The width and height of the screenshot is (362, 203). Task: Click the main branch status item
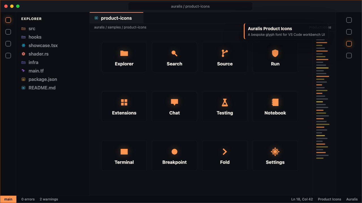pos(8,199)
